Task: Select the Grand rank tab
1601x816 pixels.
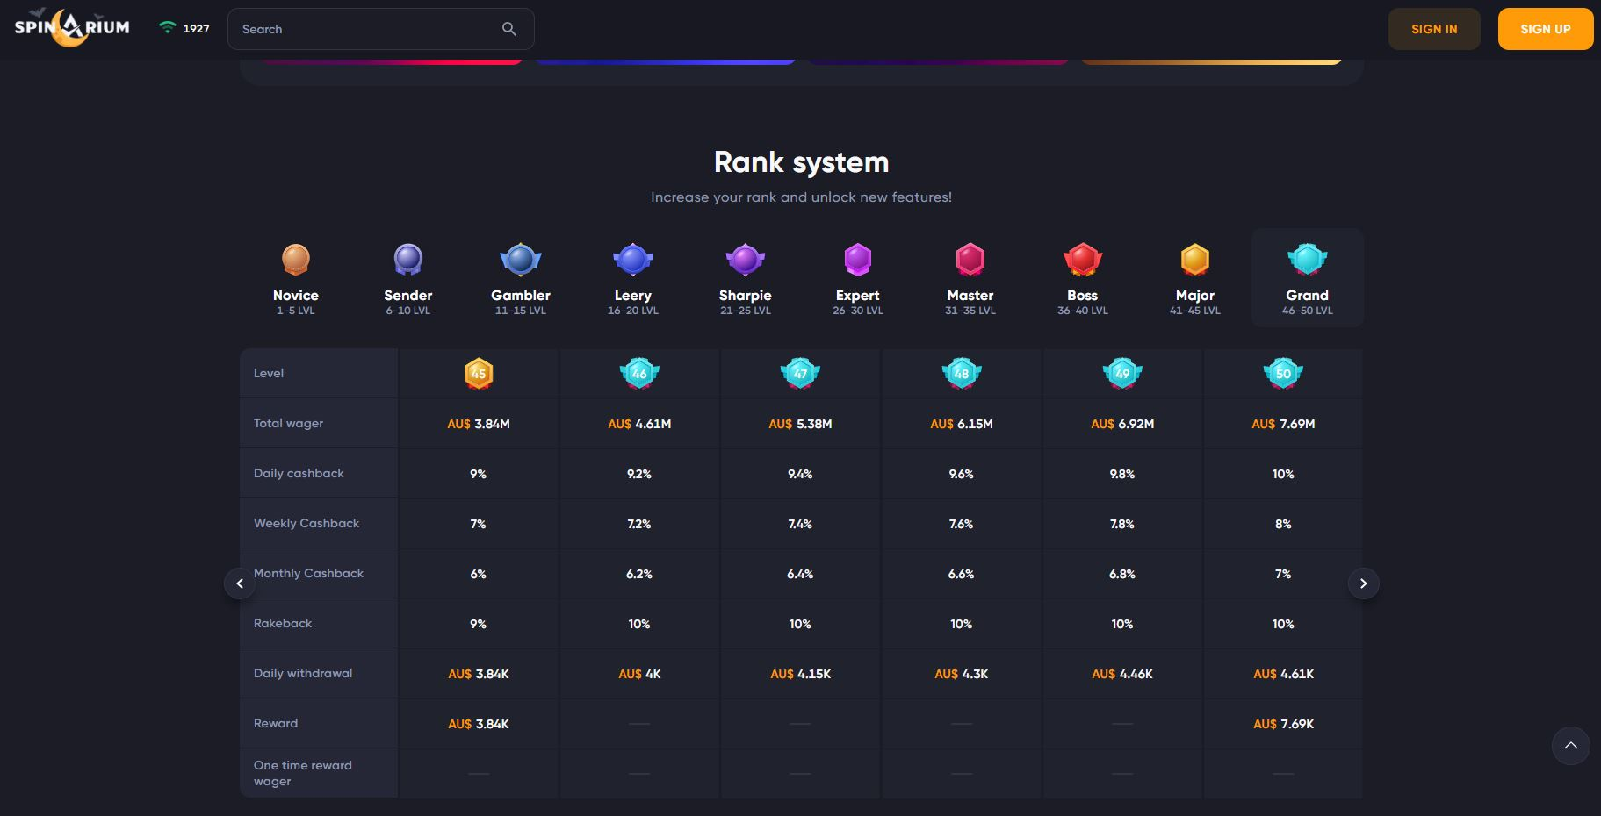Action: click(1307, 277)
